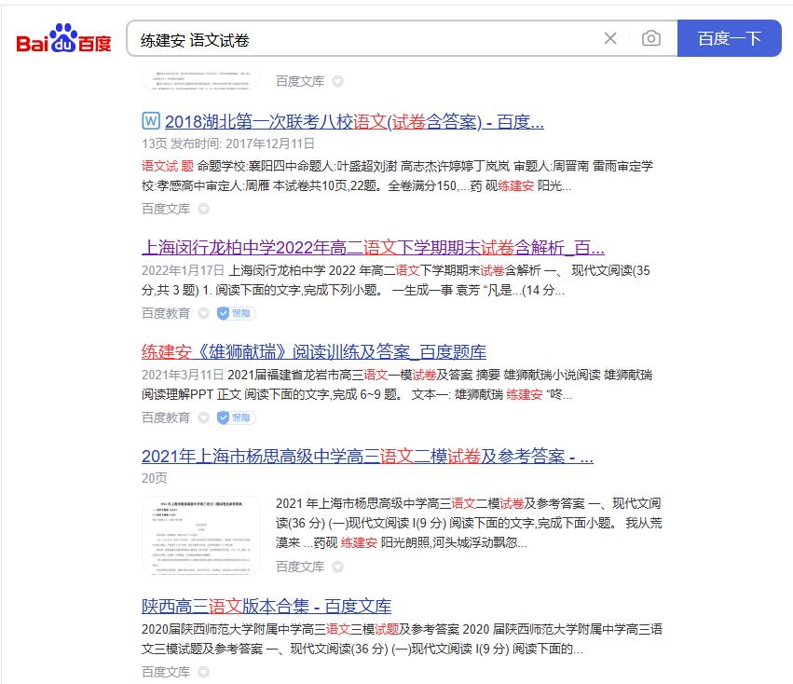Expand dropdown next to 百度文库 under the 2018湖北 result
793x684 pixels.
[203, 209]
